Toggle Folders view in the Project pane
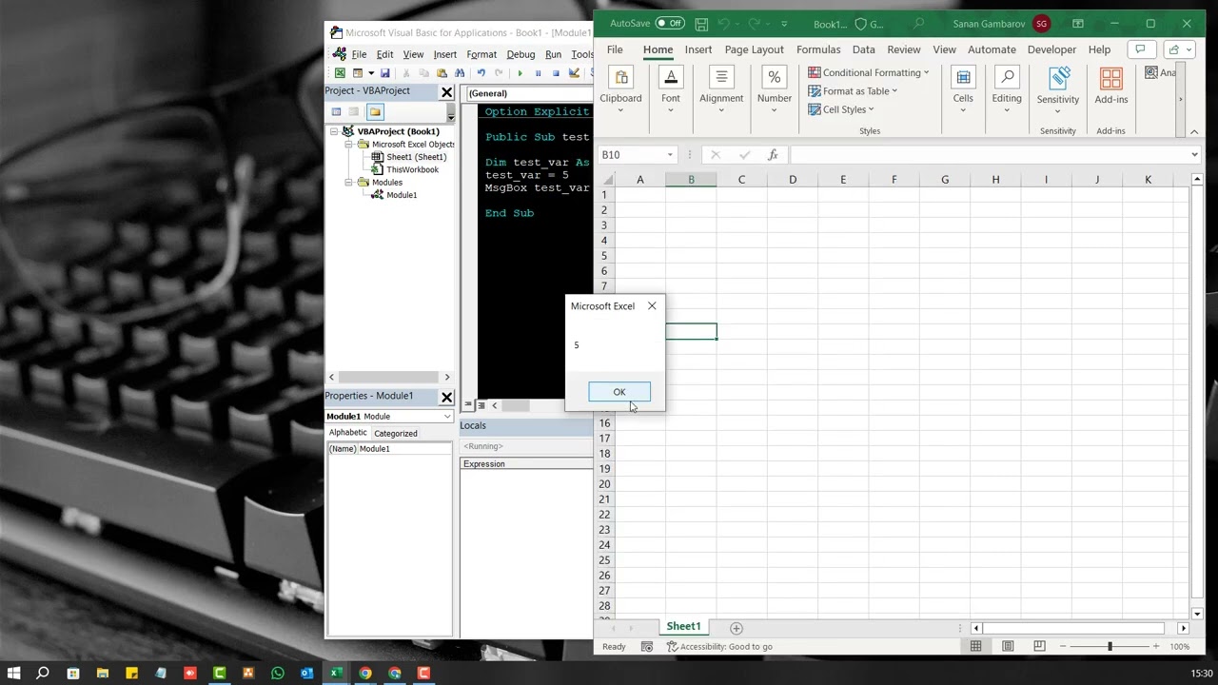The height and width of the screenshot is (685, 1218). click(375, 111)
